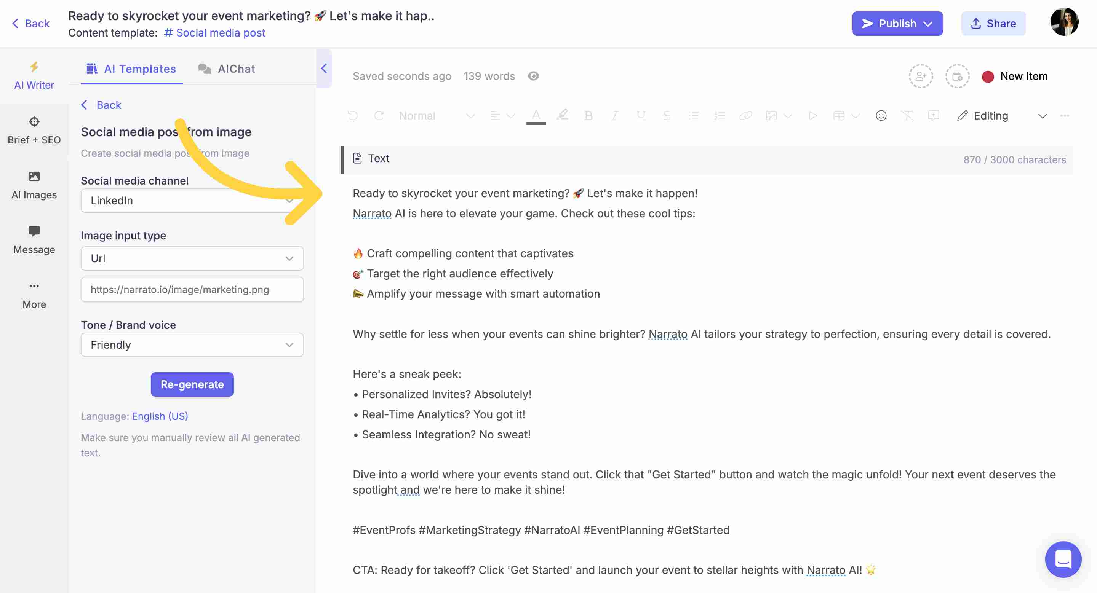Screen dimensions: 1097x593
Task: Switch to the AI Templates tab
Action: tap(131, 68)
